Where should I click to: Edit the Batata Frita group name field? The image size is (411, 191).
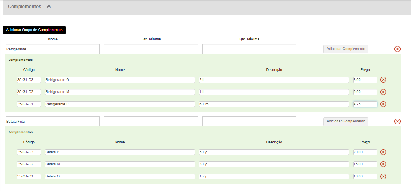pyautogui.click(x=53, y=122)
